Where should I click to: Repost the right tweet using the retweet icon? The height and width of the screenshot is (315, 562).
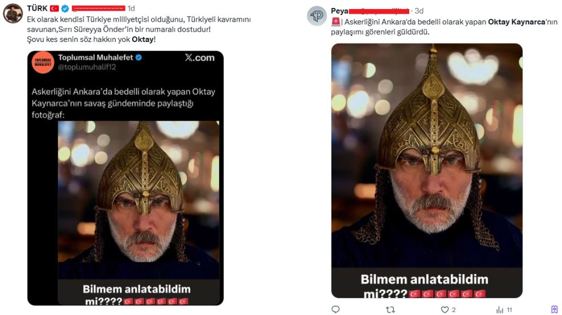coord(390,309)
